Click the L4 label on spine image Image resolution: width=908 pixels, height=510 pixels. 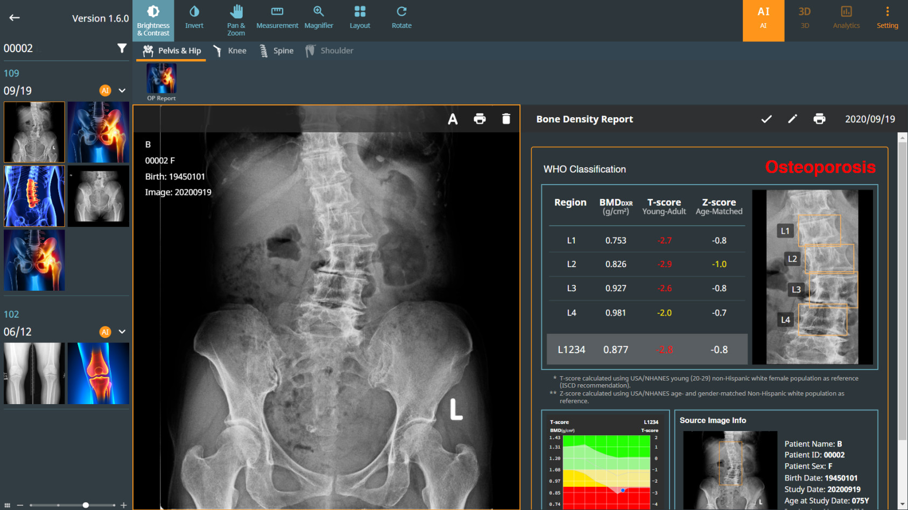point(786,320)
